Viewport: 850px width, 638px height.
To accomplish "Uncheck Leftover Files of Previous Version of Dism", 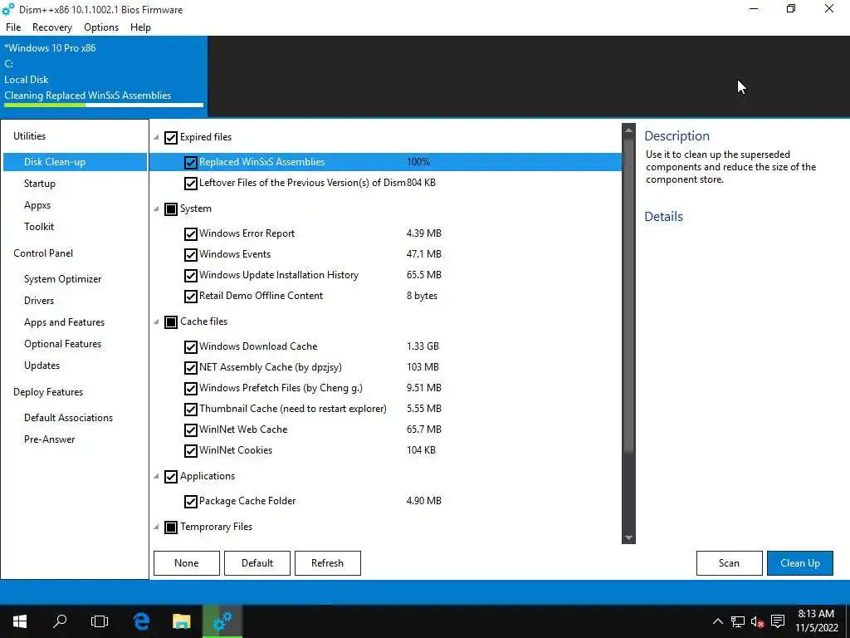I will pos(190,184).
